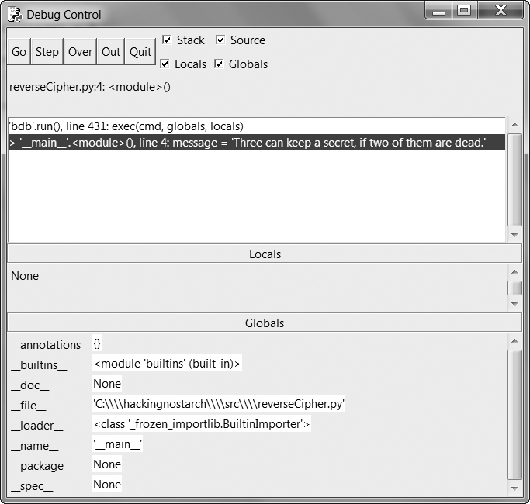Close the Debug Control window
Screen dimensions: 530x504
[501, 11]
